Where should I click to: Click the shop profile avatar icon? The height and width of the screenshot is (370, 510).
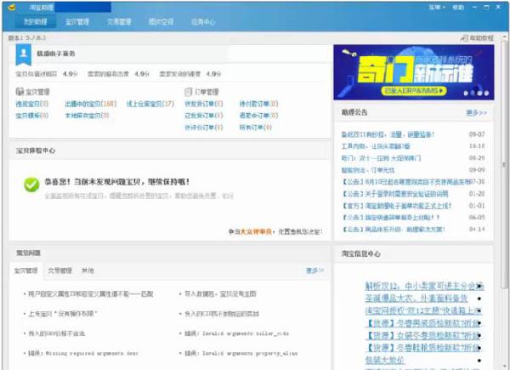pyautogui.click(x=22, y=54)
